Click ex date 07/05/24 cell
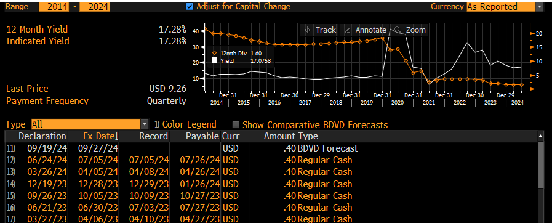Viewport: 552px width, 223px height. (x=98, y=160)
